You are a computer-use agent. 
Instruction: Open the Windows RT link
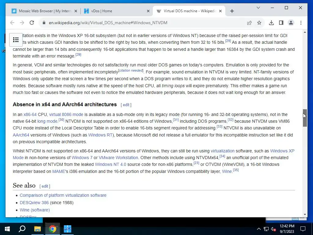tap(100, 135)
